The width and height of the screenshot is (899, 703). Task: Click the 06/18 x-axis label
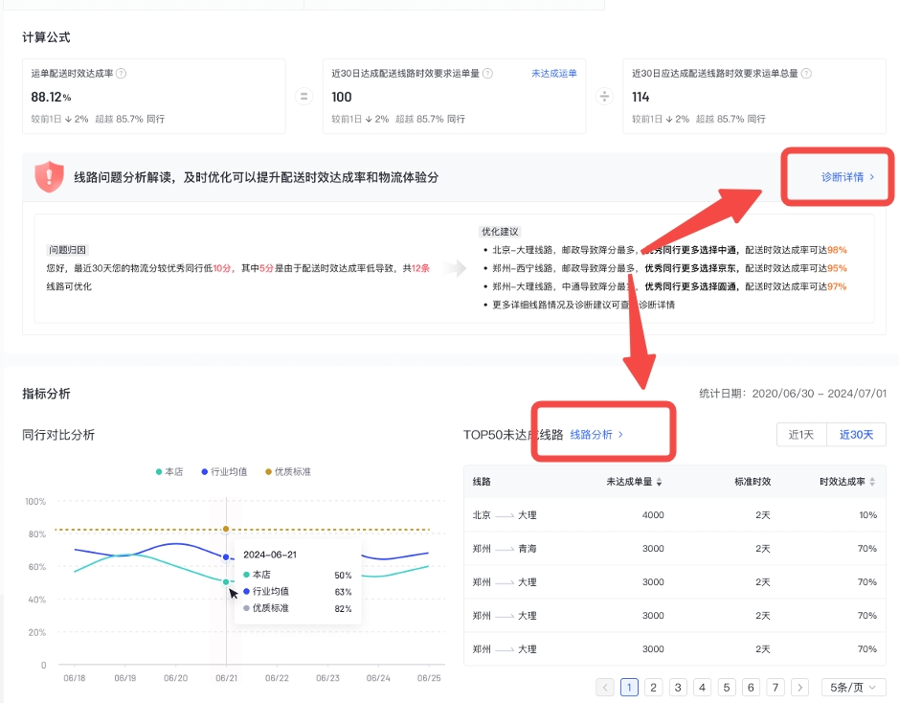coord(75,678)
